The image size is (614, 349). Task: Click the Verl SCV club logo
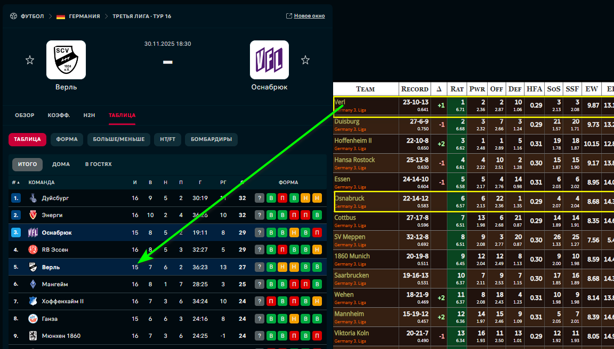[x=66, y=60]
